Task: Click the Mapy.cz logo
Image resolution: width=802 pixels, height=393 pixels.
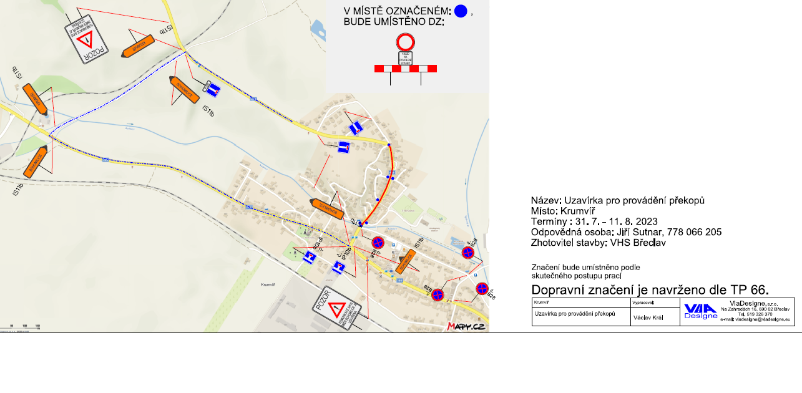Action: pyautogui.click(x=466, y=326)
